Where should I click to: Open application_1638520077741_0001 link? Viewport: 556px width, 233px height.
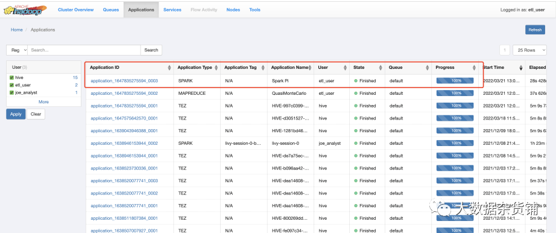(124, 206)
